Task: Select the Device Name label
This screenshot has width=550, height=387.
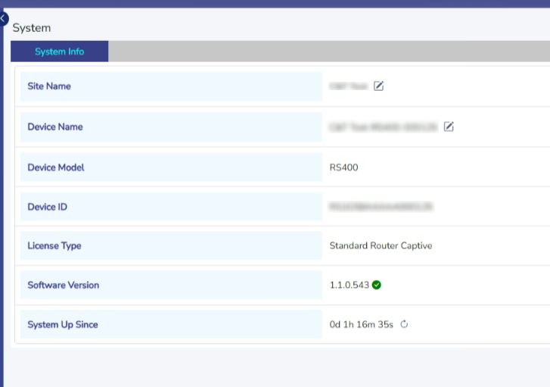Action: tap(55, 126)
